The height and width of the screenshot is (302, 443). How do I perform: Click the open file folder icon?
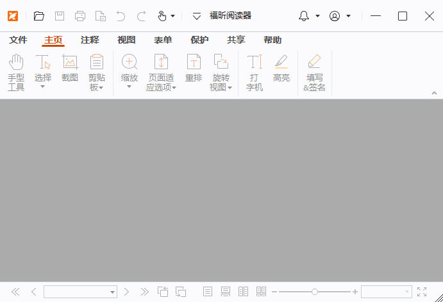tap(39, 16)
